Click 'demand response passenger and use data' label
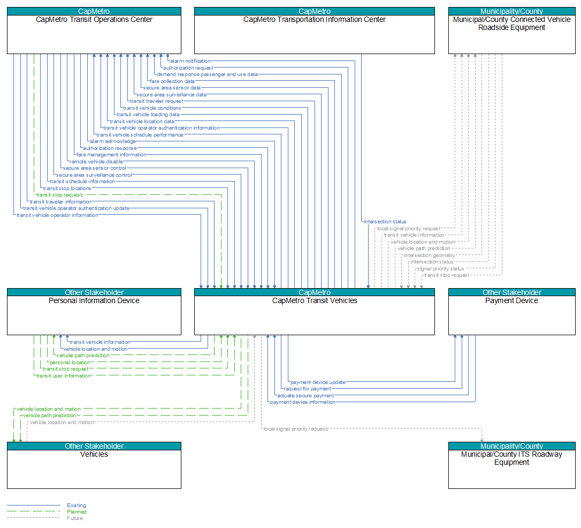581x528 pixels. (x=207, y=74)
